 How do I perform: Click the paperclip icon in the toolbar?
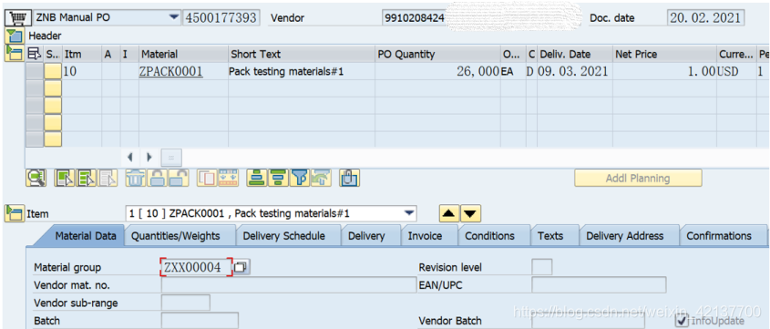(350, 178)
